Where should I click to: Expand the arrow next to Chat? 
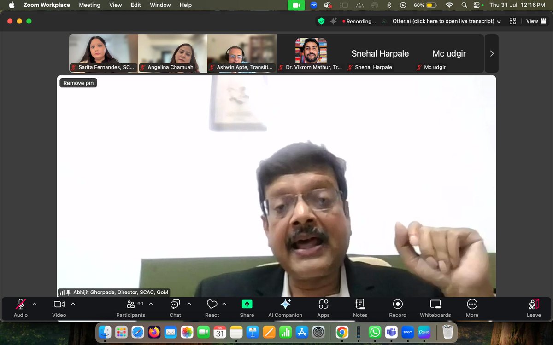189,304
